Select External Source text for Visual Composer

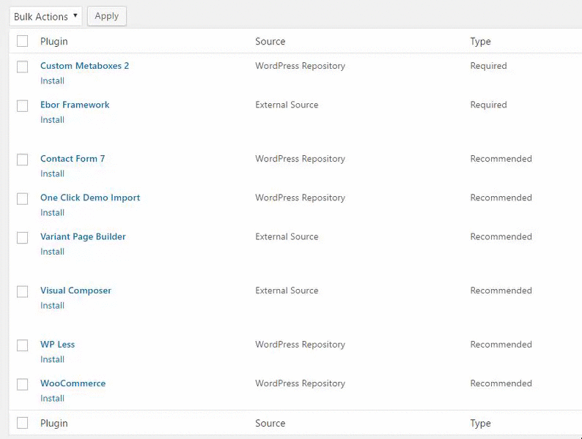click(287, 290)
